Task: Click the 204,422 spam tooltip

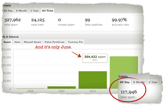Action: pos(95,58)
